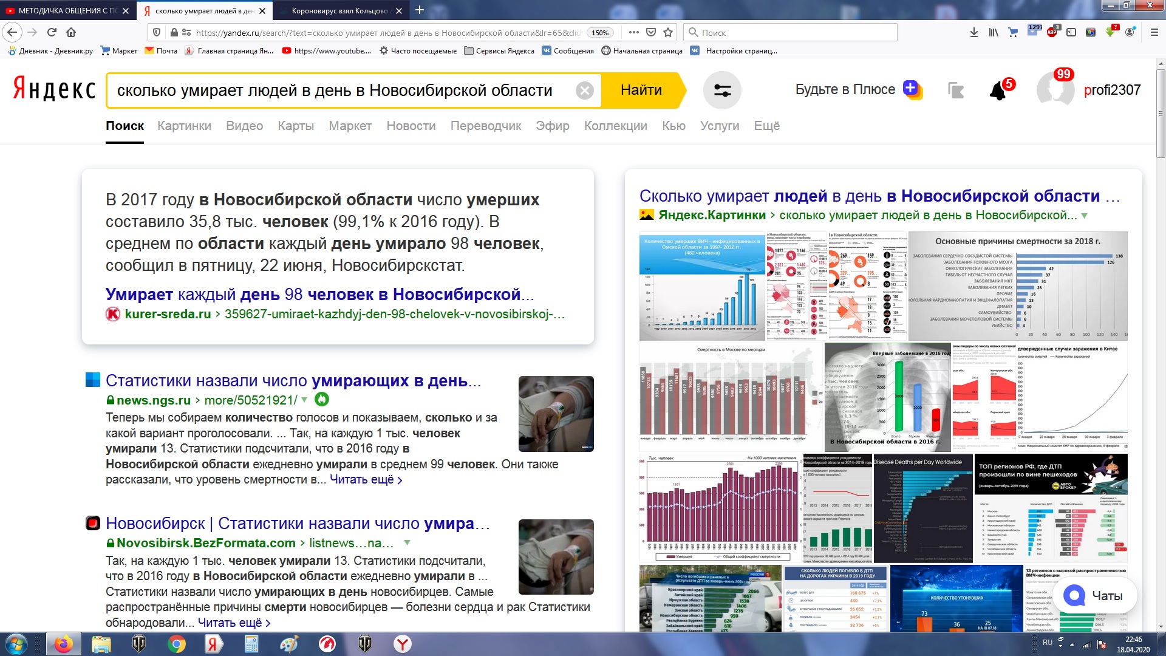
Task: Expand Яндекс.Картинки result options arrow
Action: coord(1085,216)
